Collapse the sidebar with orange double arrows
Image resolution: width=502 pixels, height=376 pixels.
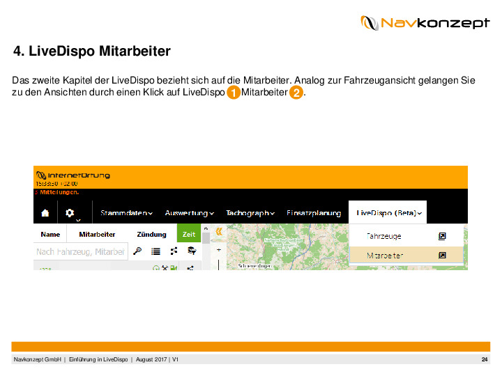click(x=219, y=231)
